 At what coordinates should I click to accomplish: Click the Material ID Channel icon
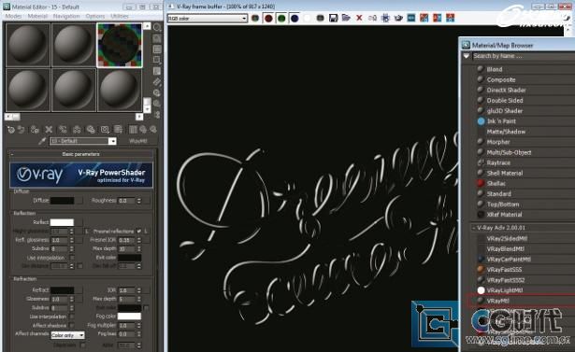105,129
